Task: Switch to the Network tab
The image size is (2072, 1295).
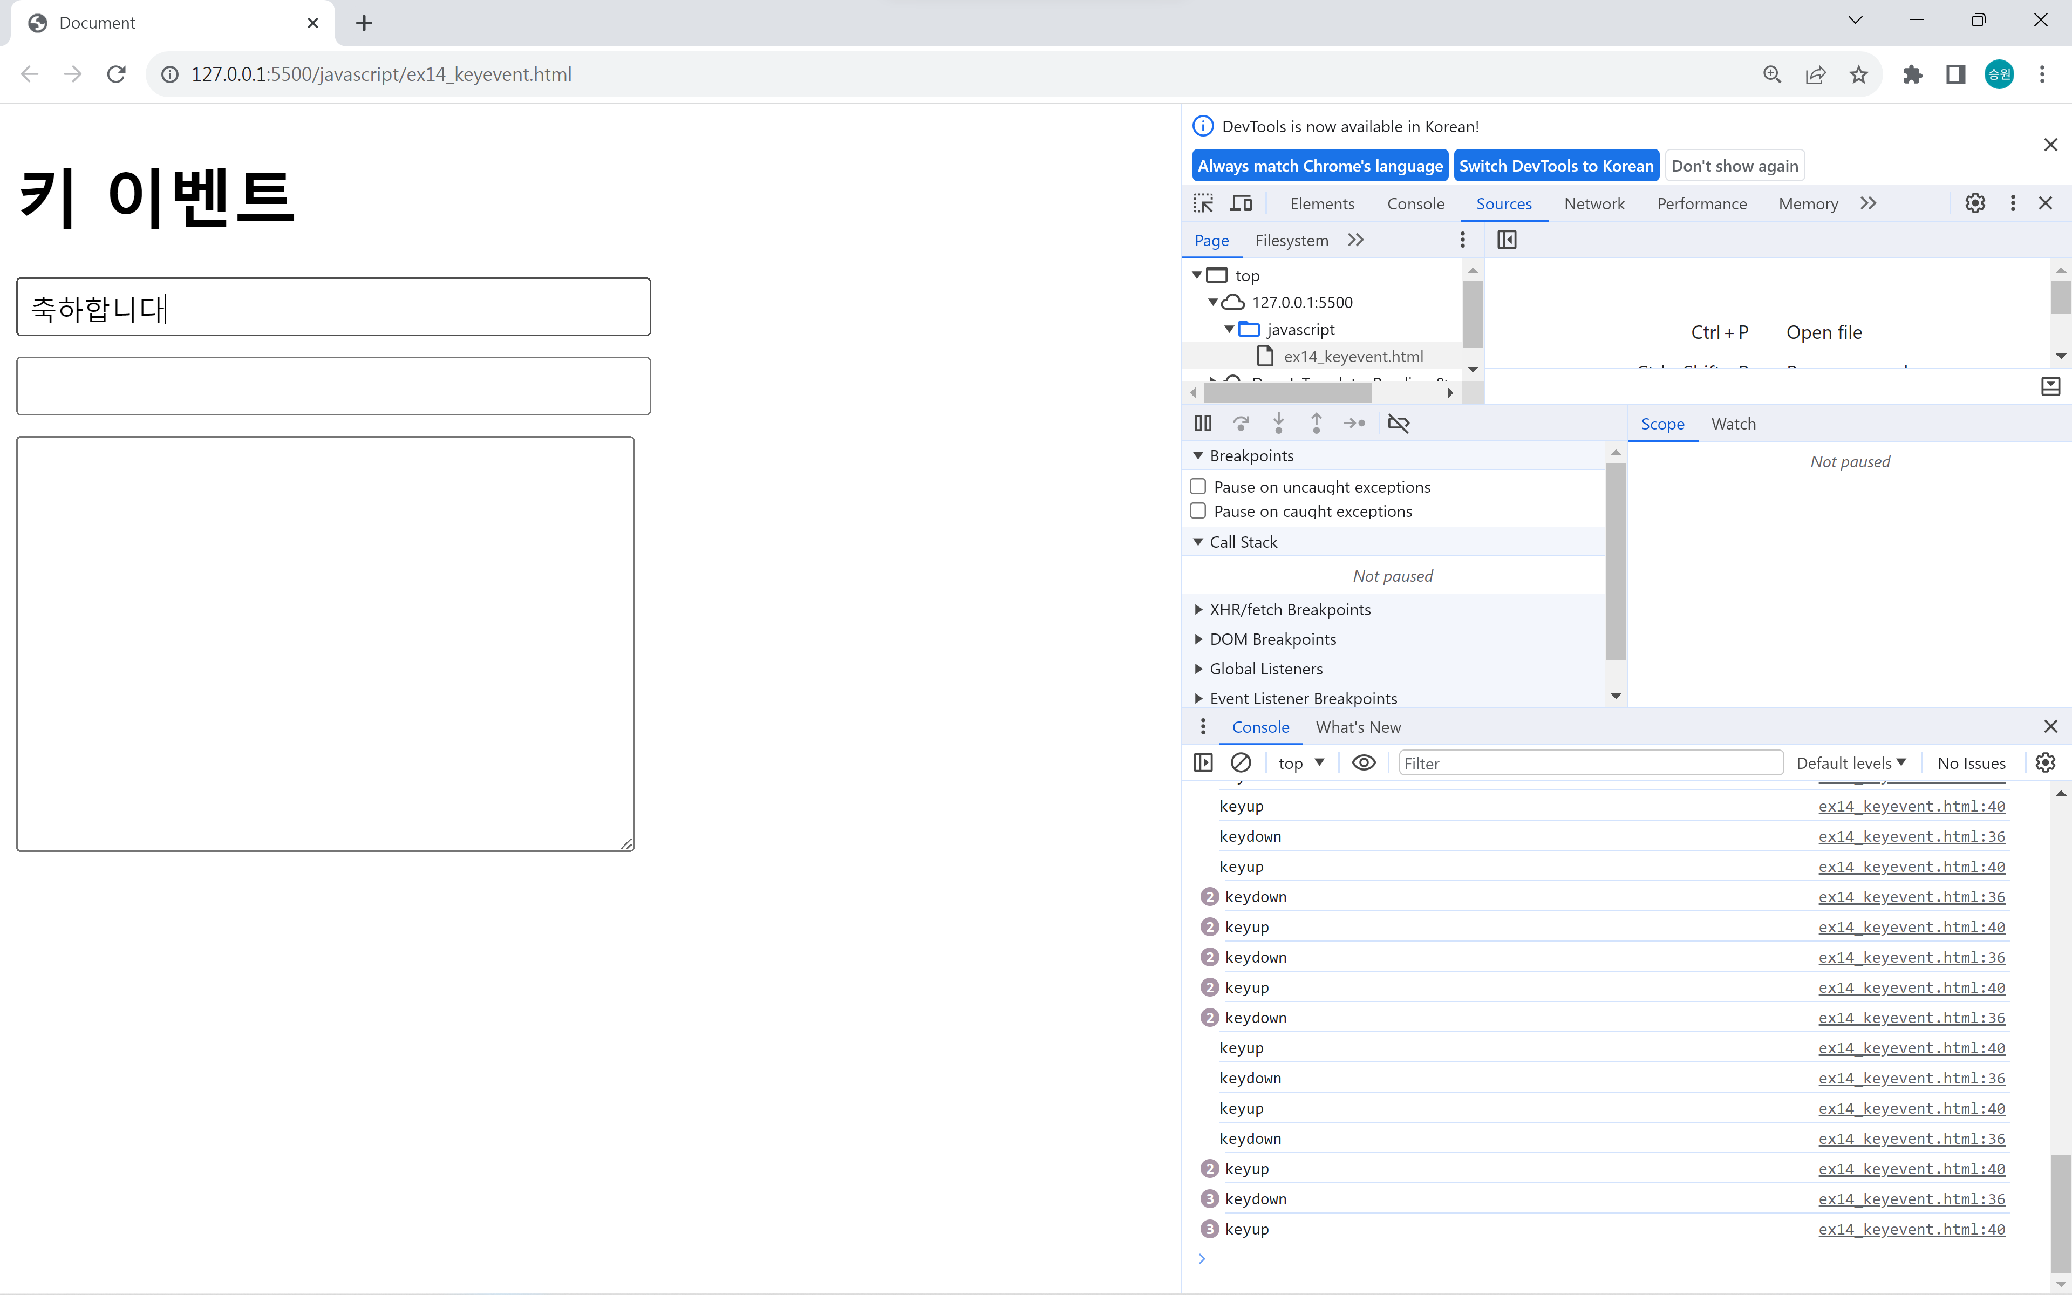Action: click(x=1593, y=204)
